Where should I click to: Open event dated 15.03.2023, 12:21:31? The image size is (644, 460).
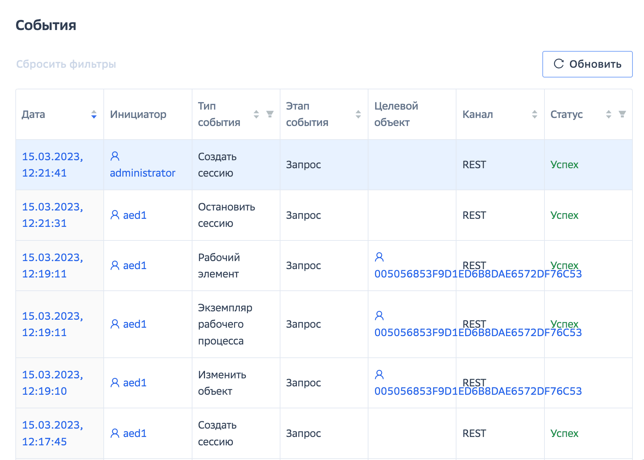[52, 215]
